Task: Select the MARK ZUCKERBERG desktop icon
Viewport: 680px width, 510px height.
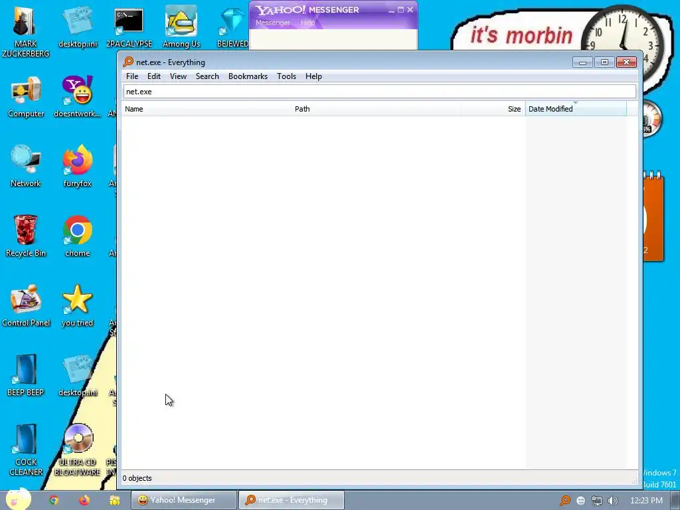Action: coord(25,31)
